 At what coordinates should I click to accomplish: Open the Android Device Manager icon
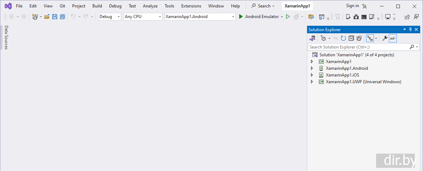click(348, 17)
